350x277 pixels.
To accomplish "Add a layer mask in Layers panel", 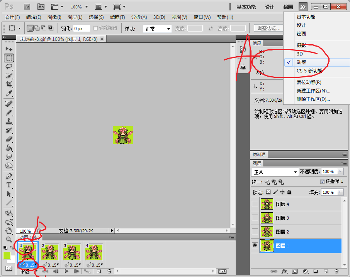I will pyautogui.click(x=295, y=271).
